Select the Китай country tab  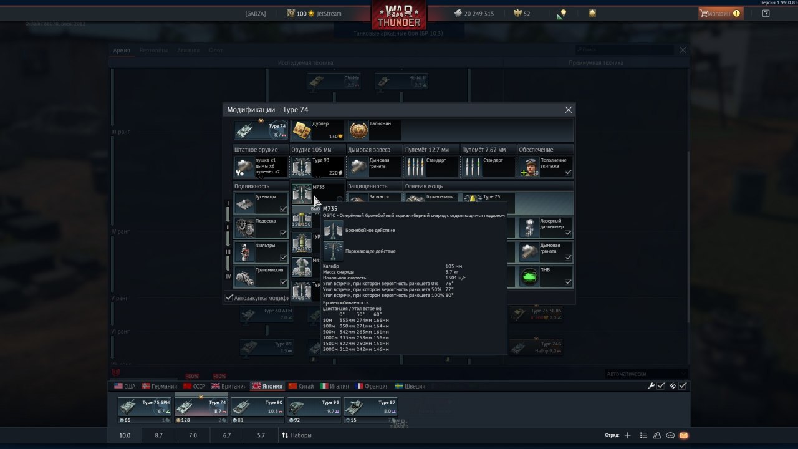coord(301,386)
